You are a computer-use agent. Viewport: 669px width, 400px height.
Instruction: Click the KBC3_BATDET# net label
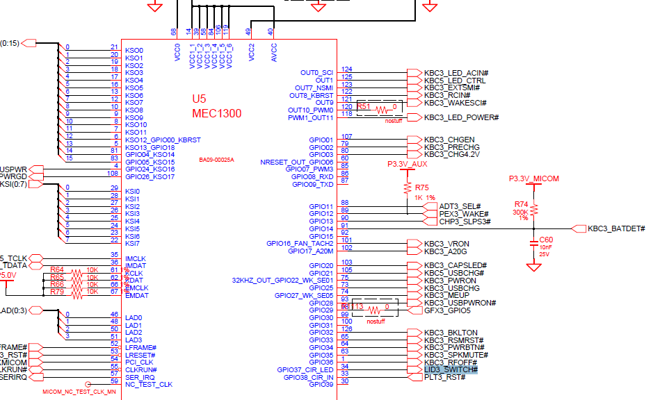[616, 228]
